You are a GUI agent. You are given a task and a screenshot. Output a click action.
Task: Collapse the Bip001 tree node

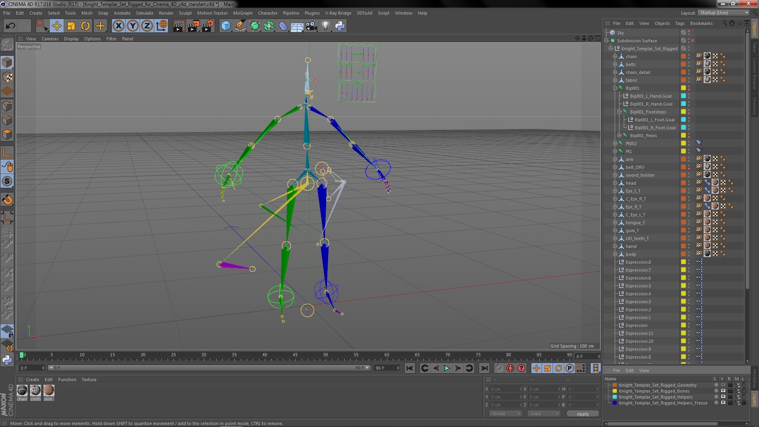[615, 88]
